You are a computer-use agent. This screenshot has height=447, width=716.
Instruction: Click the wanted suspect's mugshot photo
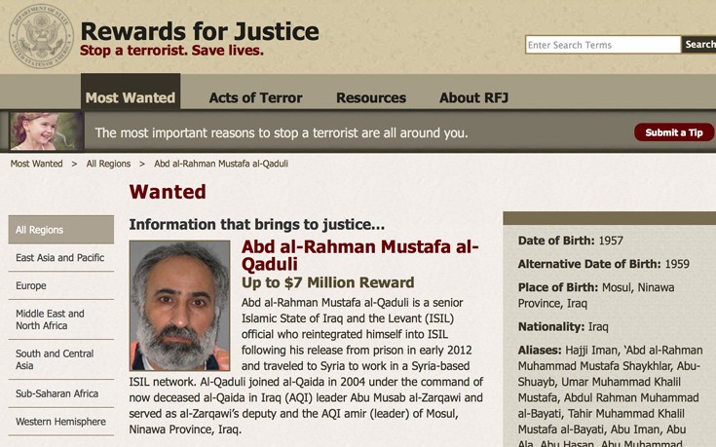(179, 306)
